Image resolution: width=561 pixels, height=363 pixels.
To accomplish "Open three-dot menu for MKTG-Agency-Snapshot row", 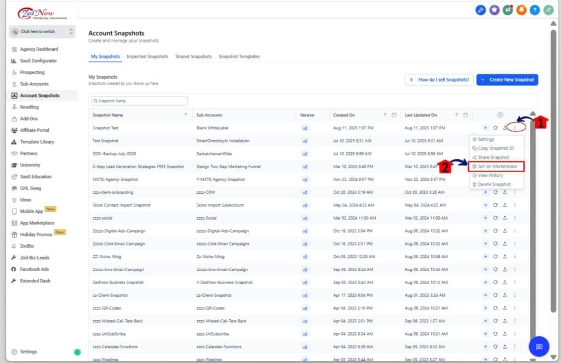I will [514, 179].
